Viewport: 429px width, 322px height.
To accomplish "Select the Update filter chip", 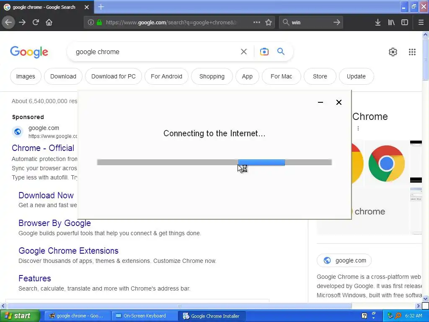I will 356,76.
